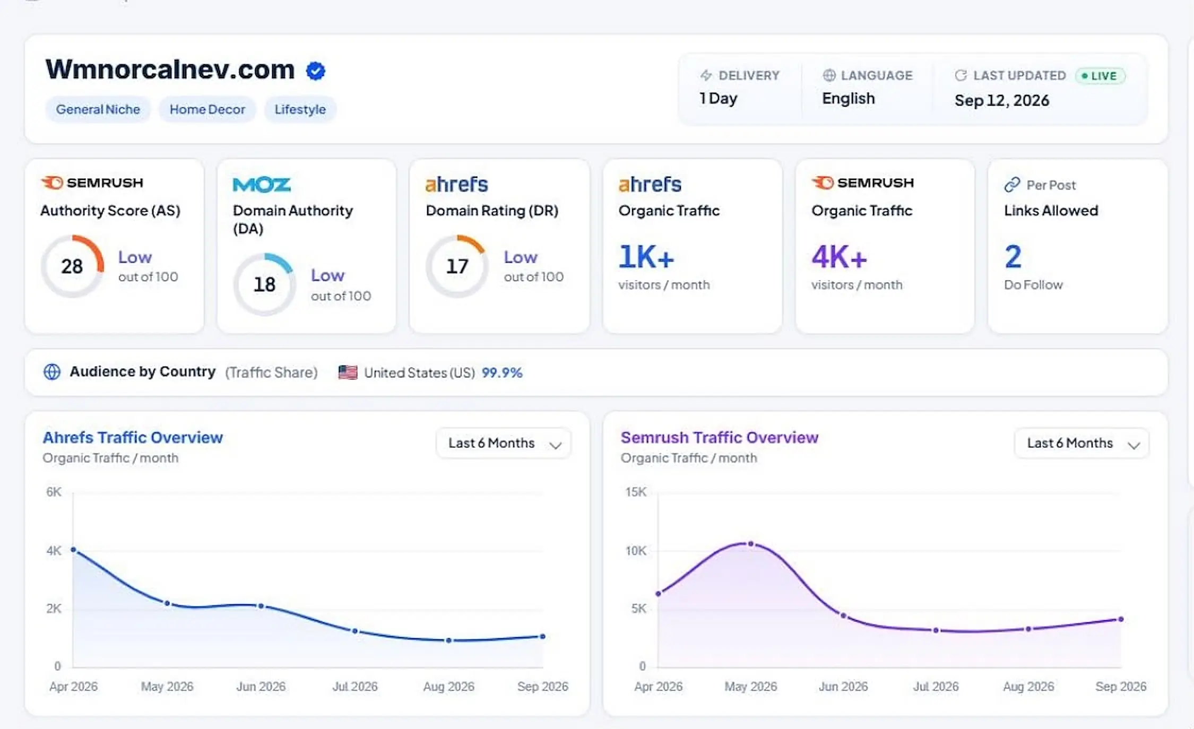Click the Delivery lightning bolt icon
The image size is (1194, 729).
706,75
